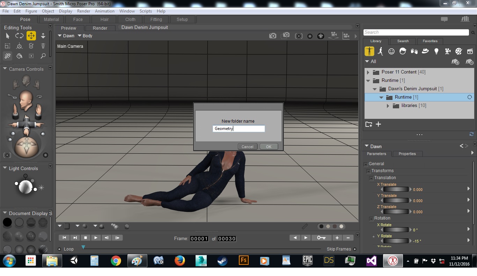Click the create new folder icon in Library

(369, 124)
